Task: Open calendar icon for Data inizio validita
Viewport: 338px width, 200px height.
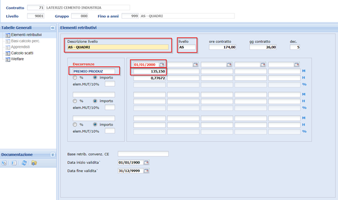Action: point(146,162)
